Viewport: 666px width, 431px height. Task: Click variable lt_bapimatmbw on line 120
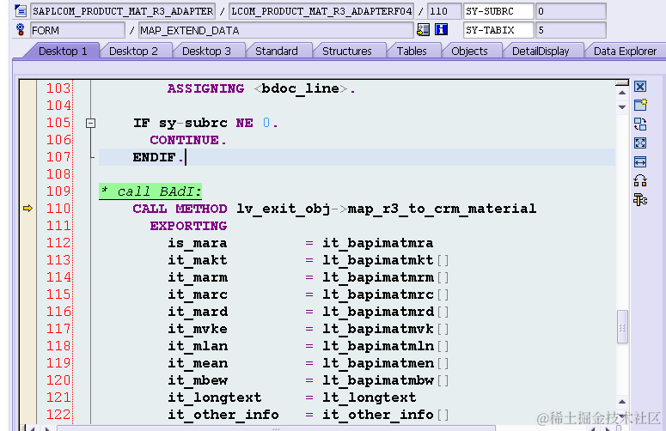pos(377,380)
